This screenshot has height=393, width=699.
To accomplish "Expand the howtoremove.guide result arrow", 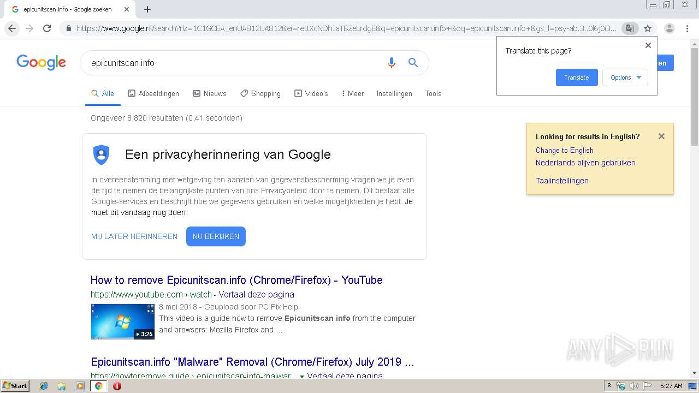I will click(302, 376).
